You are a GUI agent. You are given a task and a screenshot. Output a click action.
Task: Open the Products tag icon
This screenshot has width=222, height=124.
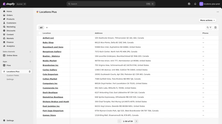click(4, 19)
